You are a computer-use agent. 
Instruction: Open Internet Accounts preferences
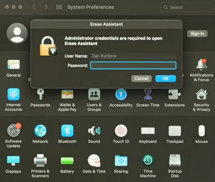14,94
